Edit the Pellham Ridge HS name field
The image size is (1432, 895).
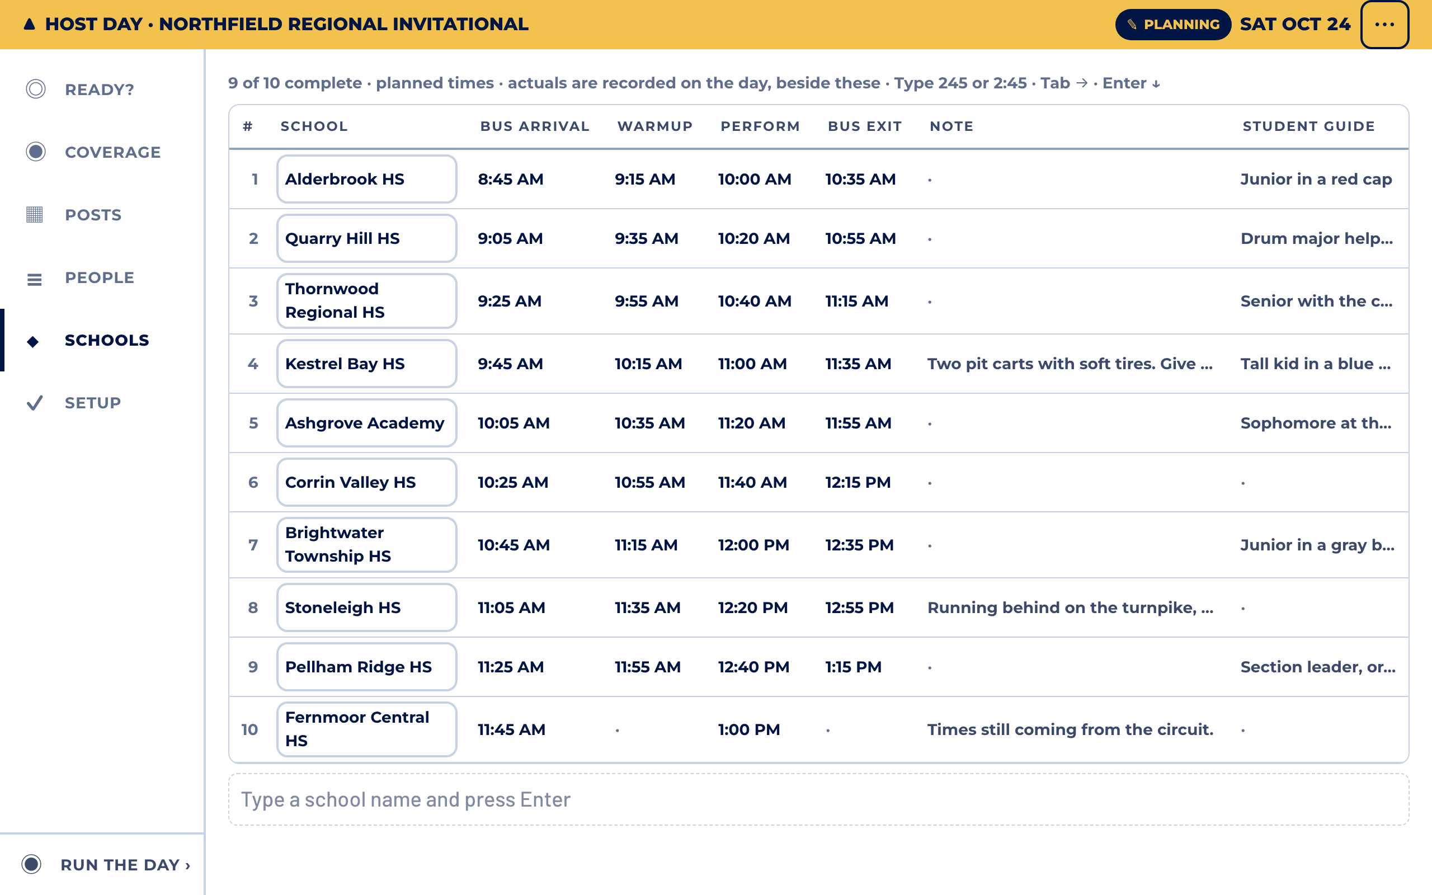pos(367,667)
